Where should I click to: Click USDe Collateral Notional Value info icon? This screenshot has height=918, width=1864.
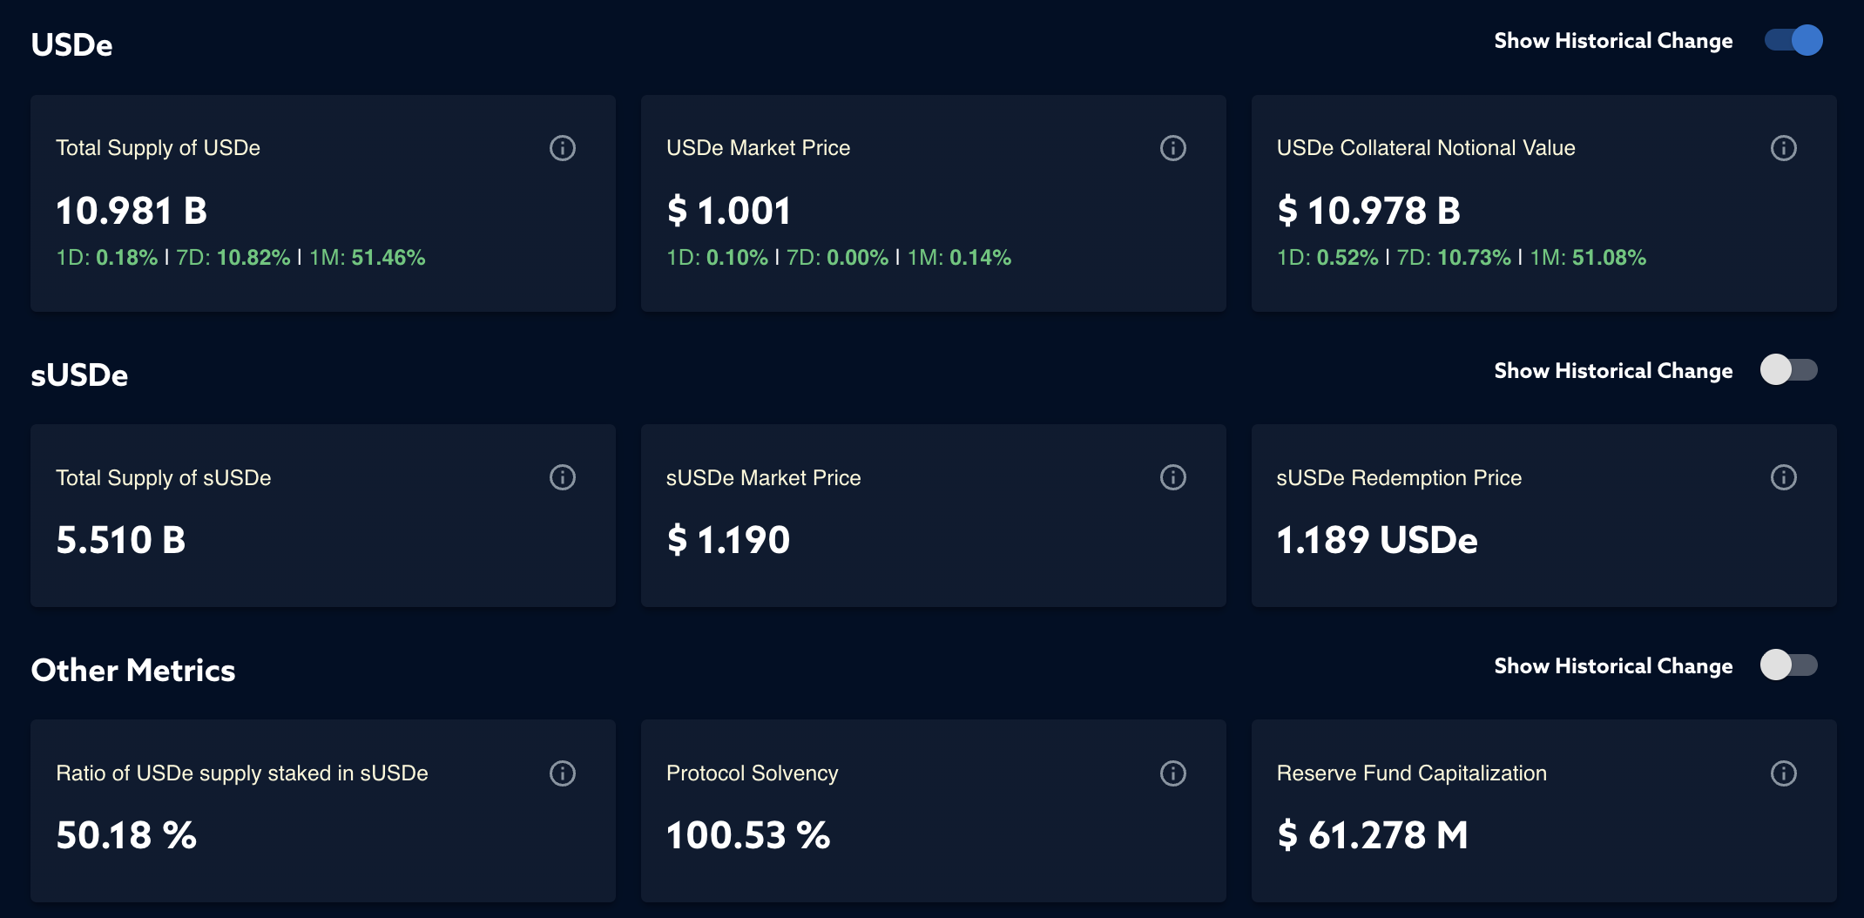click(1783, 148)
